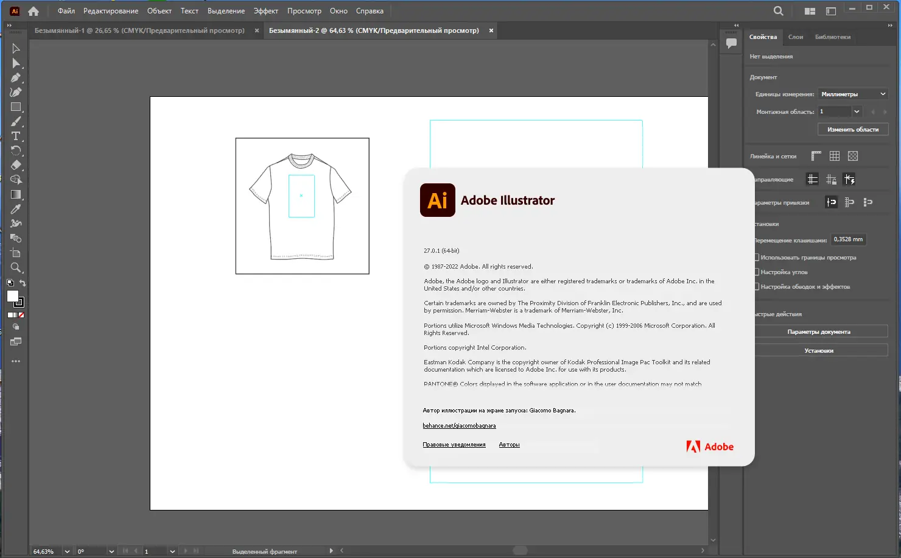Open the Редактирование menu

click(x=111, y=11)
